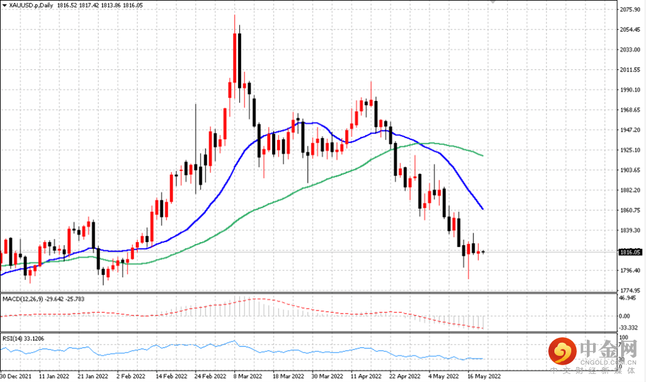This screenshot has width=646, height=382.
Task: Click the 1796.40 price axis label
Action: [630, 271]
